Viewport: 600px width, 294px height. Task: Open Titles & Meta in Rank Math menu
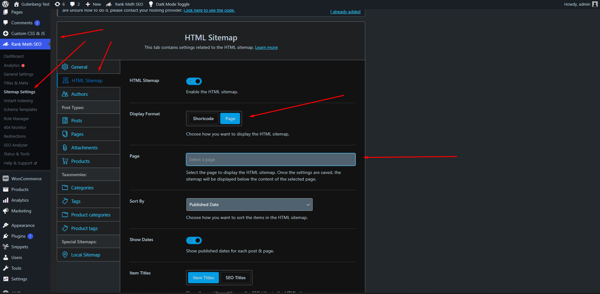click(x=16, y=83)
